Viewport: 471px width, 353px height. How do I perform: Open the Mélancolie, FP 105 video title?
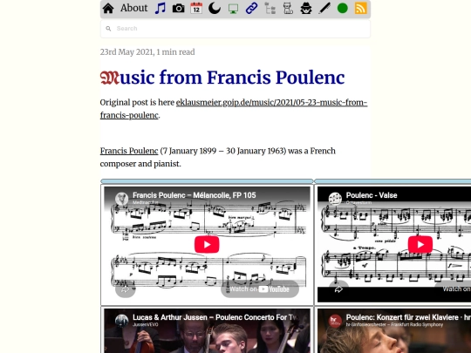(x=195, y=195)
